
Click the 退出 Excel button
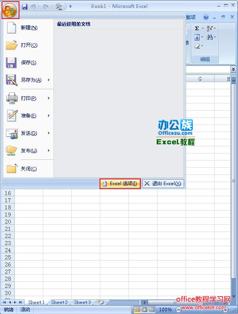click(x=163, y=184)
